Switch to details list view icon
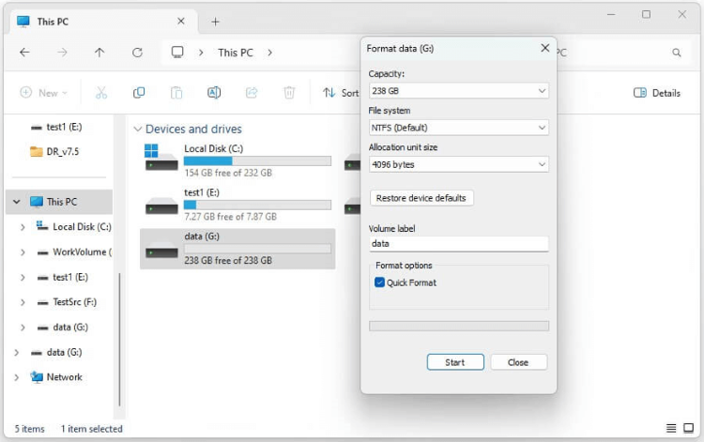Screen dimensions: 704x442 [671, 428]
